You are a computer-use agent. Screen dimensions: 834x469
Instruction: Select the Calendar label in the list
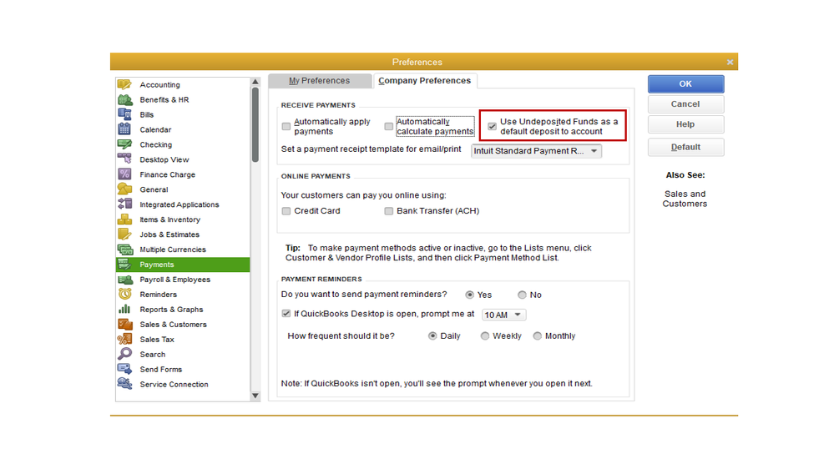tap(155, 129)
